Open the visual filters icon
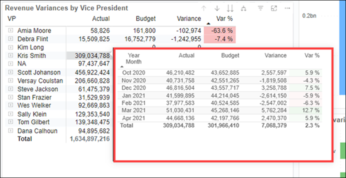This screenshot has height=178, width=346. 261,8
